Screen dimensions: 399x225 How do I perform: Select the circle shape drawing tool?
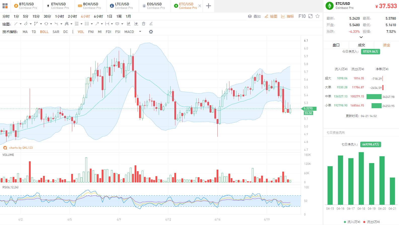(x=46, y=24)
